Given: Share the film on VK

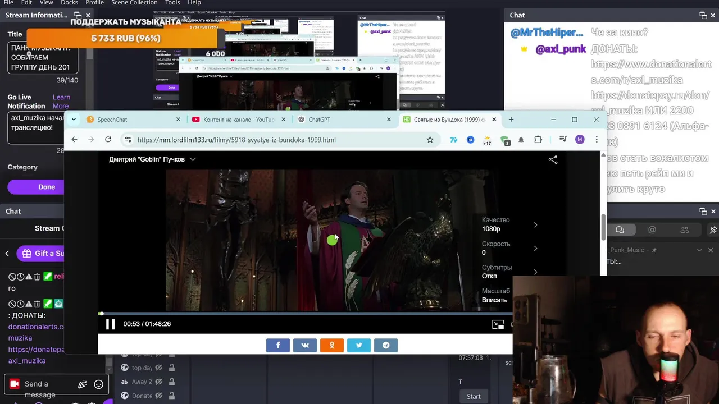Looking at the screenshot, I should (305, 345).
